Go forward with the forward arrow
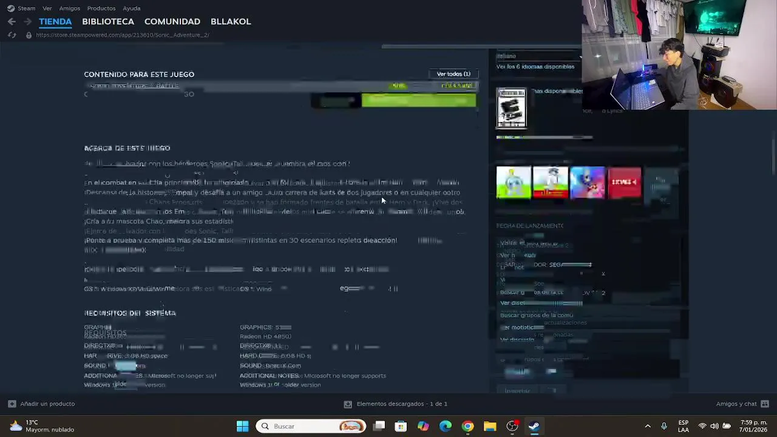The width and height of the screenshot is (777, 437). point(27,21)
